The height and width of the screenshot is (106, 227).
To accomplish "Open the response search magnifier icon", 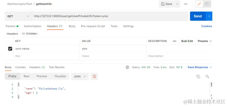I will click(207, 76).
